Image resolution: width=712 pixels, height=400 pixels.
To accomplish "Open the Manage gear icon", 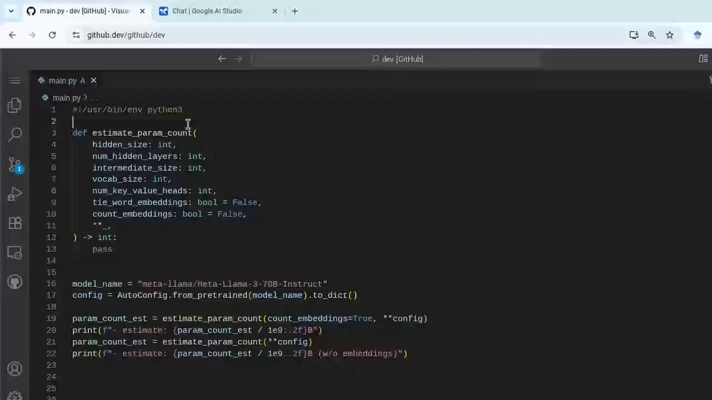I will click(x=15, y=395).
